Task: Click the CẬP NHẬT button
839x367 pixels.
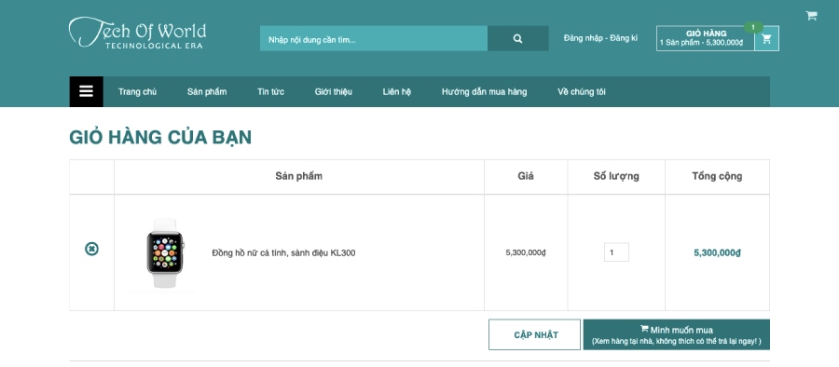Action: click(x=534, y=335)
